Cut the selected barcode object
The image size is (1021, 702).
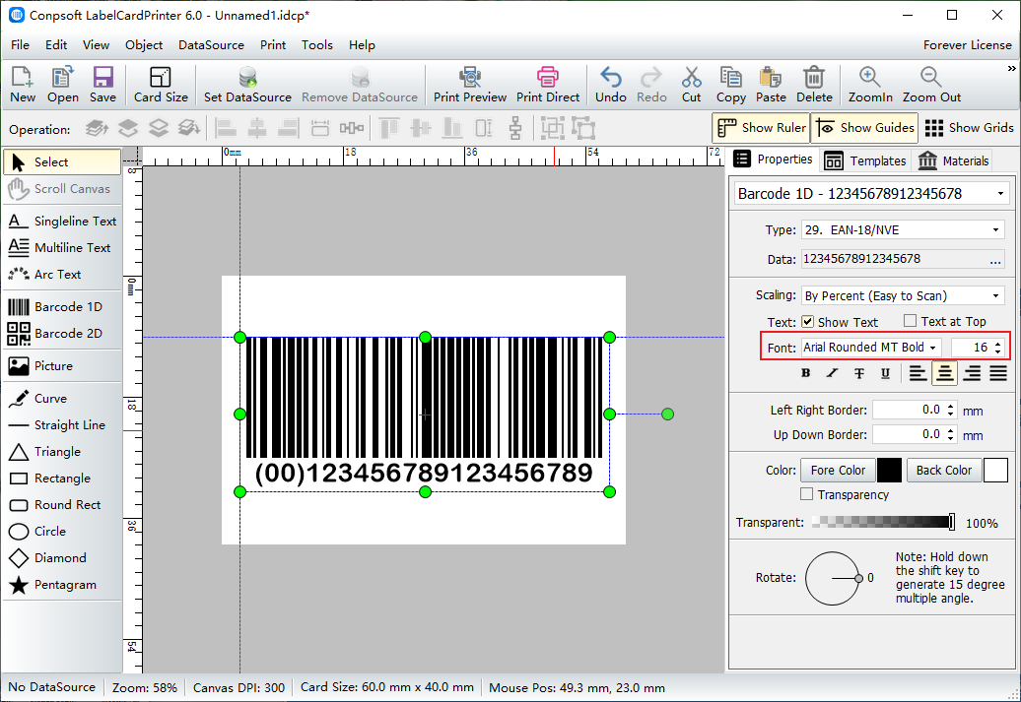point(691,85)
